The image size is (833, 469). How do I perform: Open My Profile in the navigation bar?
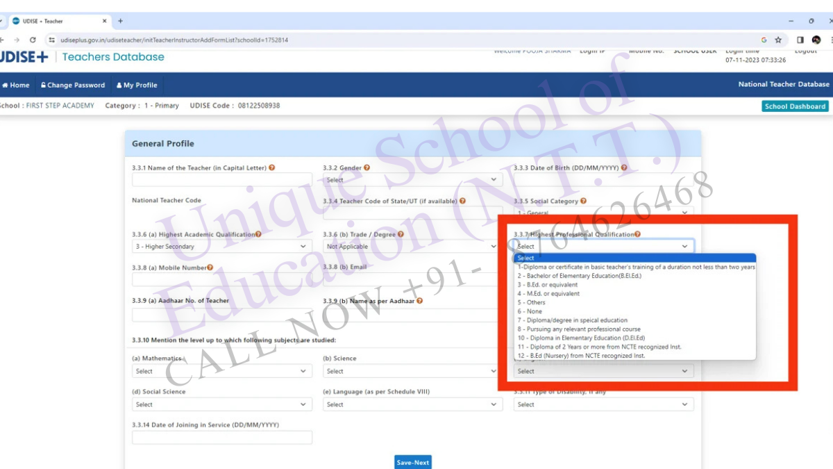pos(137,85)
